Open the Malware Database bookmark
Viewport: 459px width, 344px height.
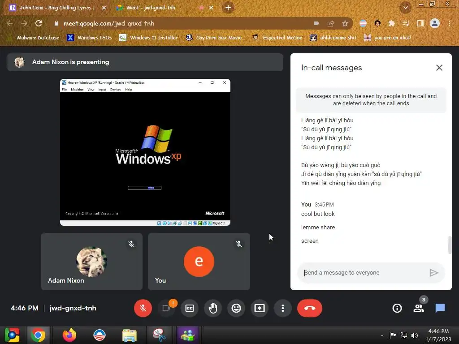pyautogui.click(x=33, y=38)
